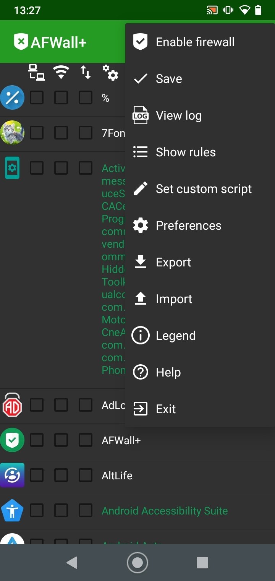Image resolution: width=275 pixels, height=581 pixels.
Task: Tap the WiFi column header icon
Action: (x=61, y=72)
